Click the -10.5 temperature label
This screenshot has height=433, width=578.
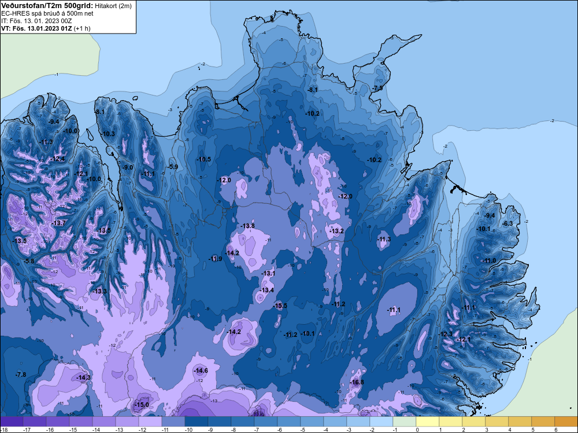click(x=204, y=159)
